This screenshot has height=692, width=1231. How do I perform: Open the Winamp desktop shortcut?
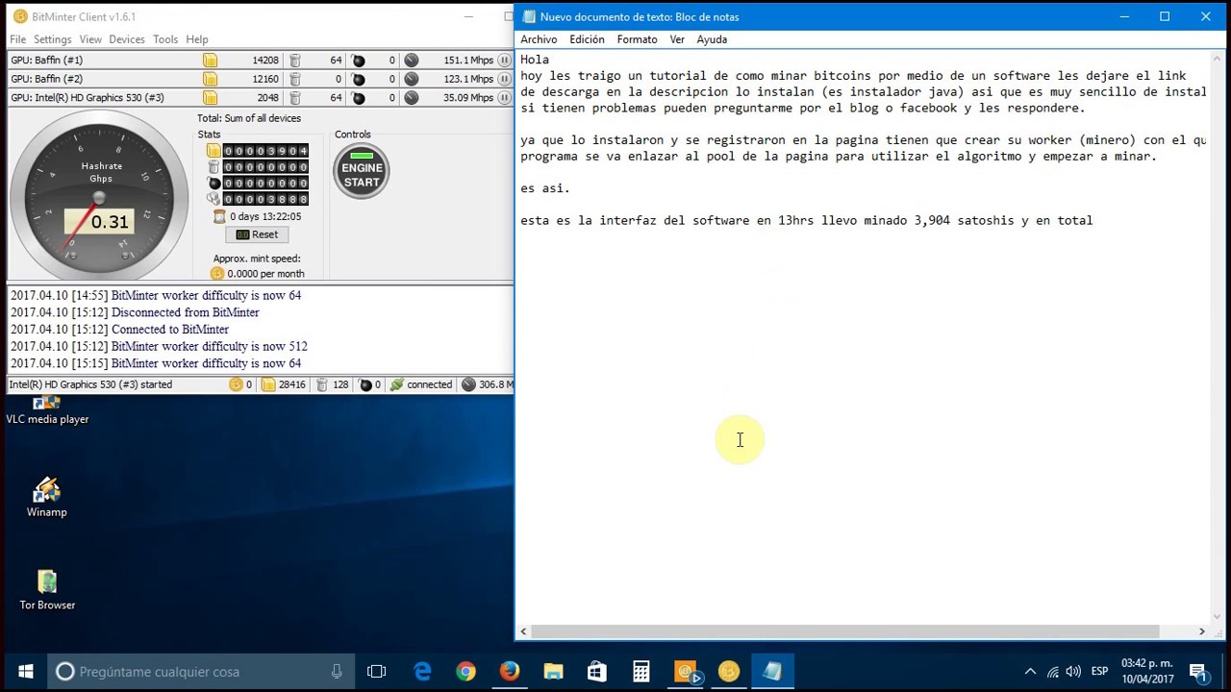[x=46, y=498]
